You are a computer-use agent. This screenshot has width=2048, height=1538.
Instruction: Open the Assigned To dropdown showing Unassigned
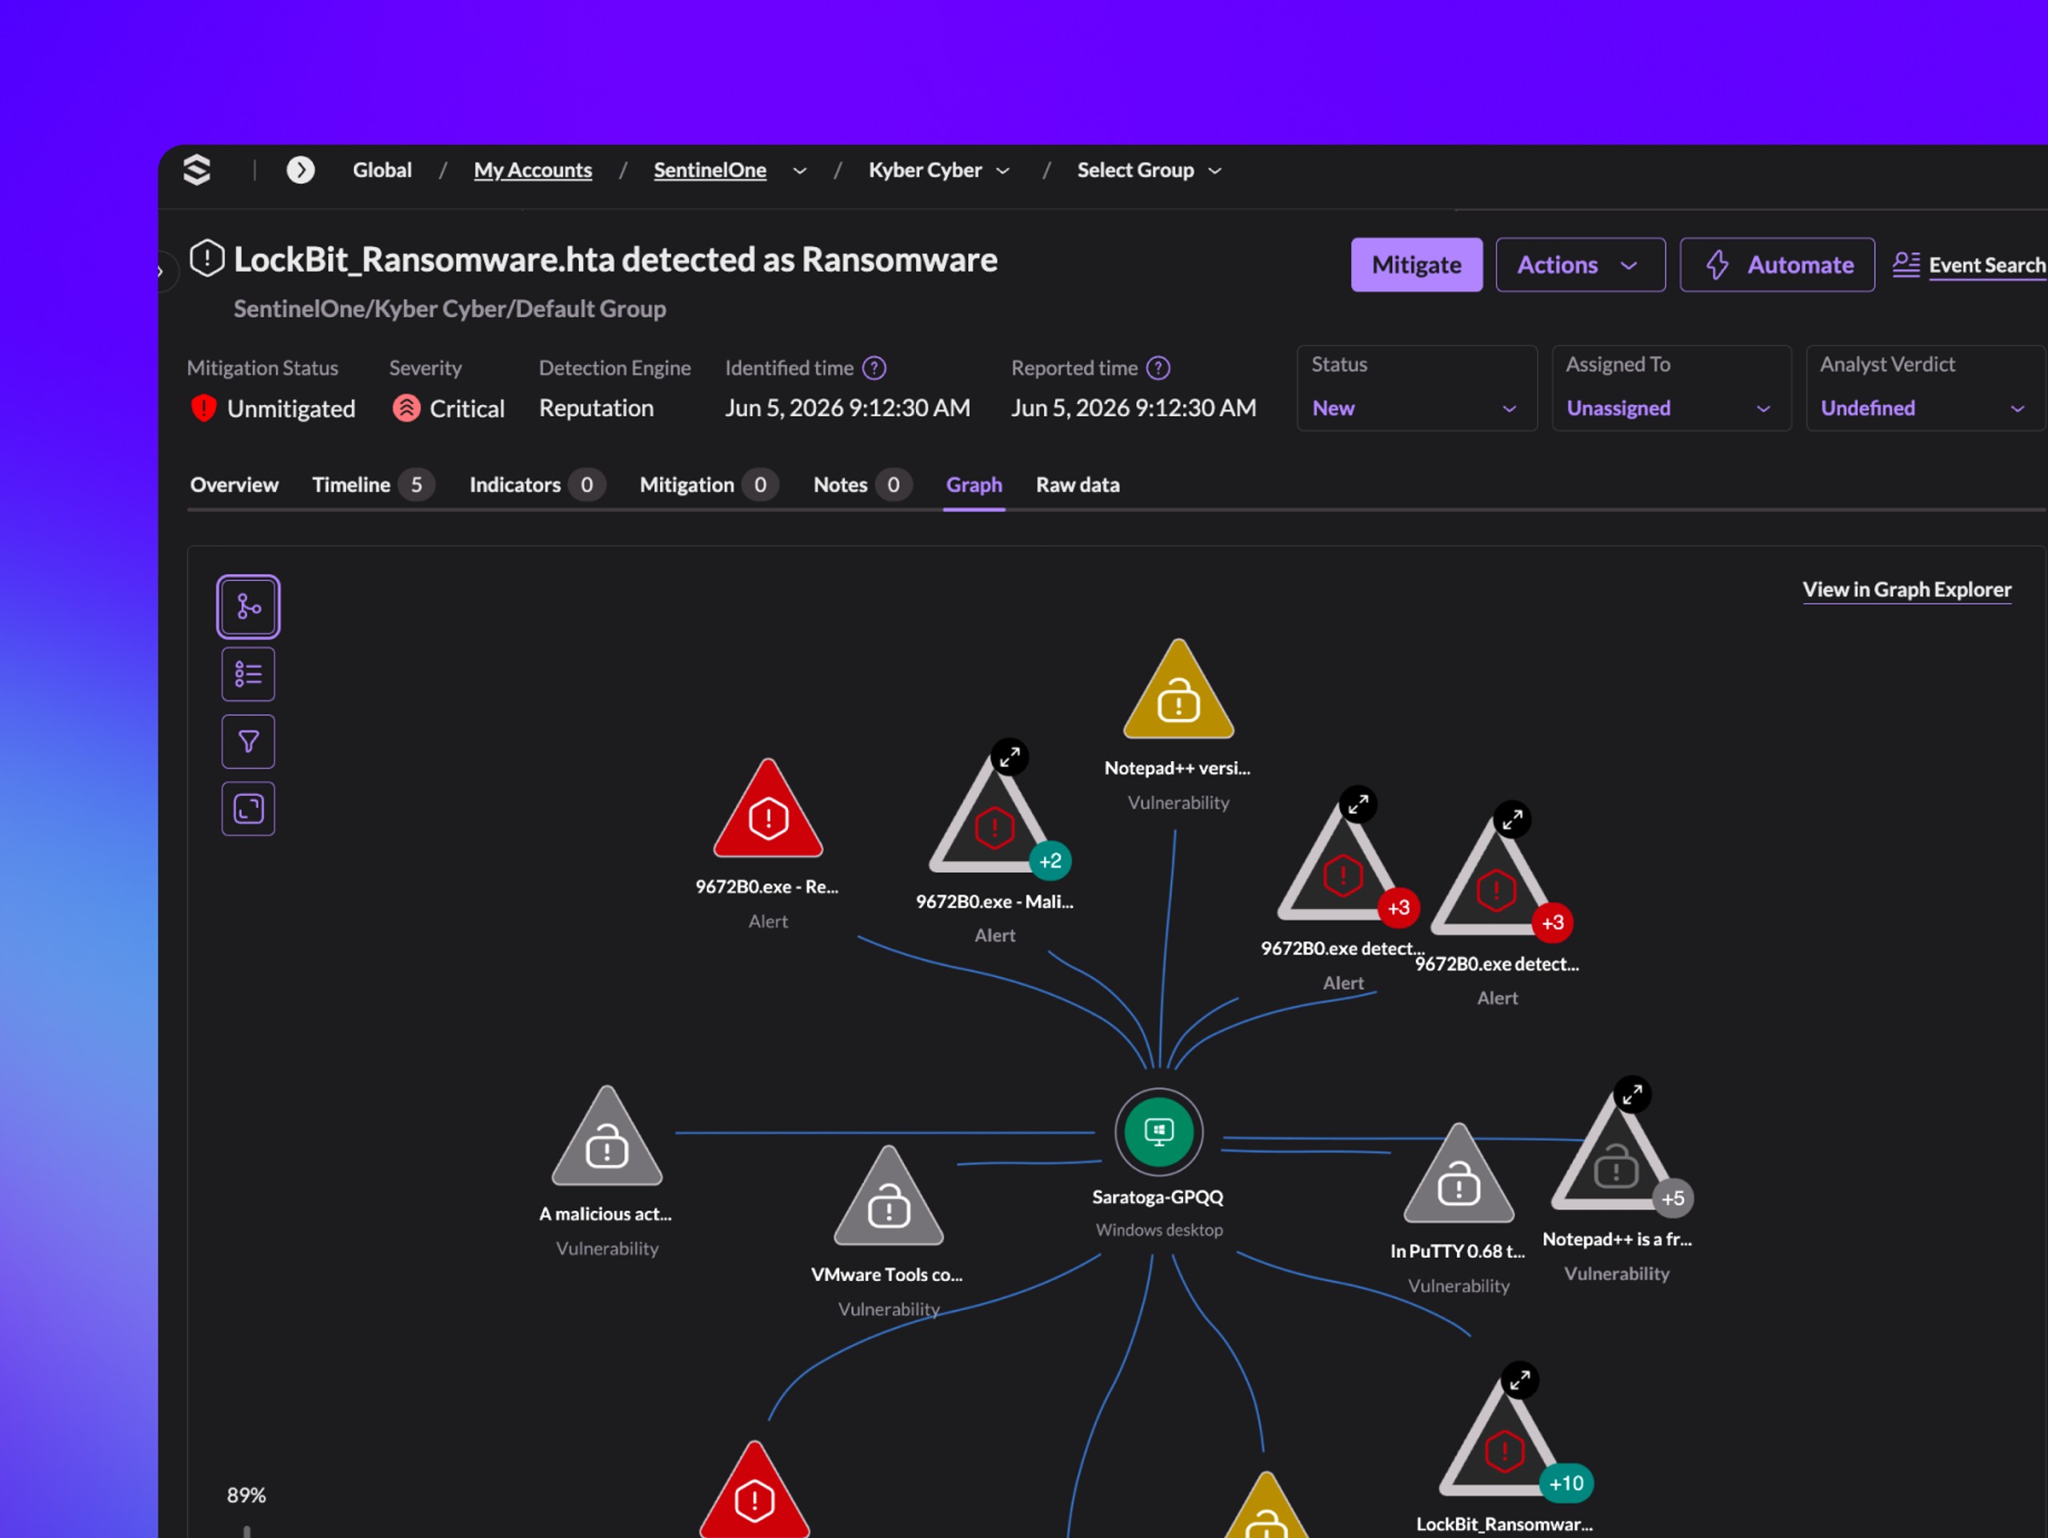click(x=1671, y=389)
